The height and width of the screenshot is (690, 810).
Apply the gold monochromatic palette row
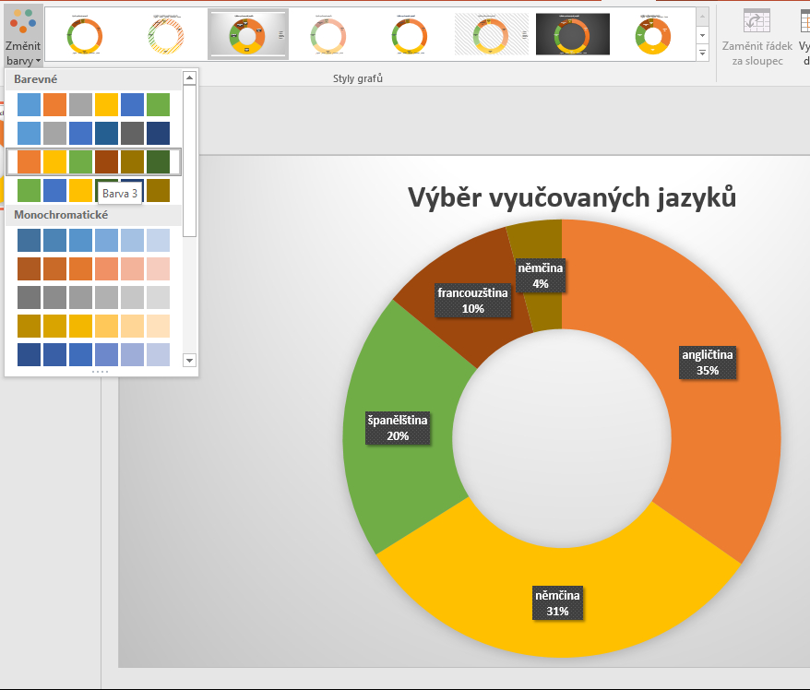pyautogui.click(x=93, y=326)
